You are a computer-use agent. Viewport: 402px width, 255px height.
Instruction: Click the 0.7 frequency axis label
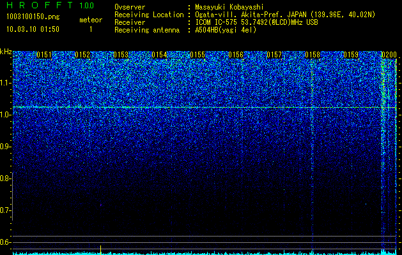tap(5, 210)
